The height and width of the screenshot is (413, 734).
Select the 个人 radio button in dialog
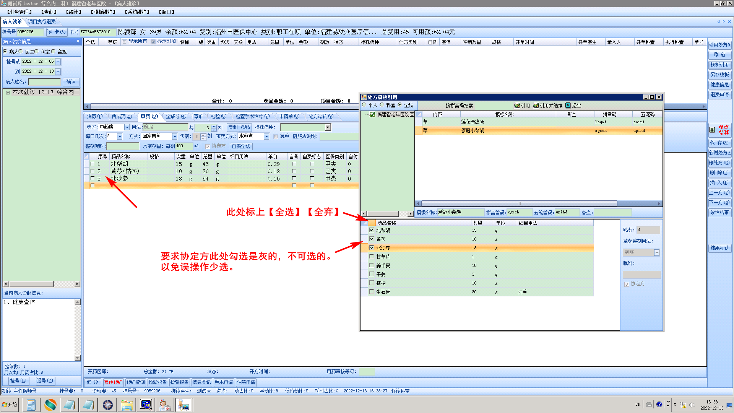tap(364, 105)
